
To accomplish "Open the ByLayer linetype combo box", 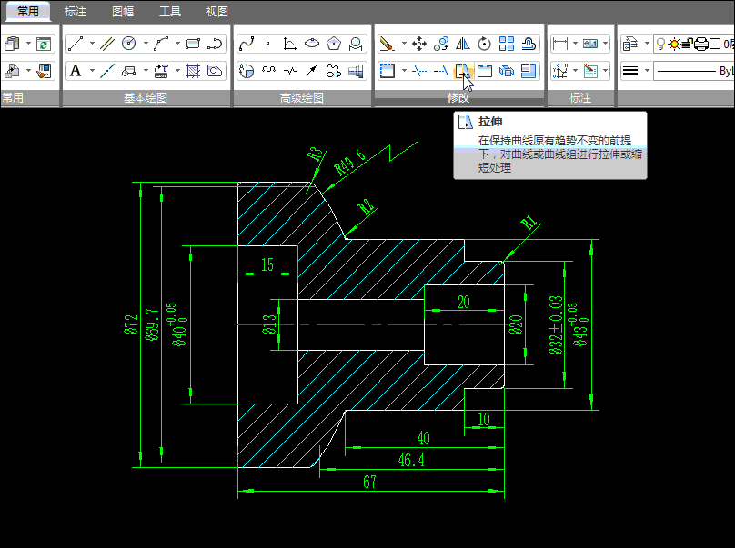I will (x=694, y=71).
